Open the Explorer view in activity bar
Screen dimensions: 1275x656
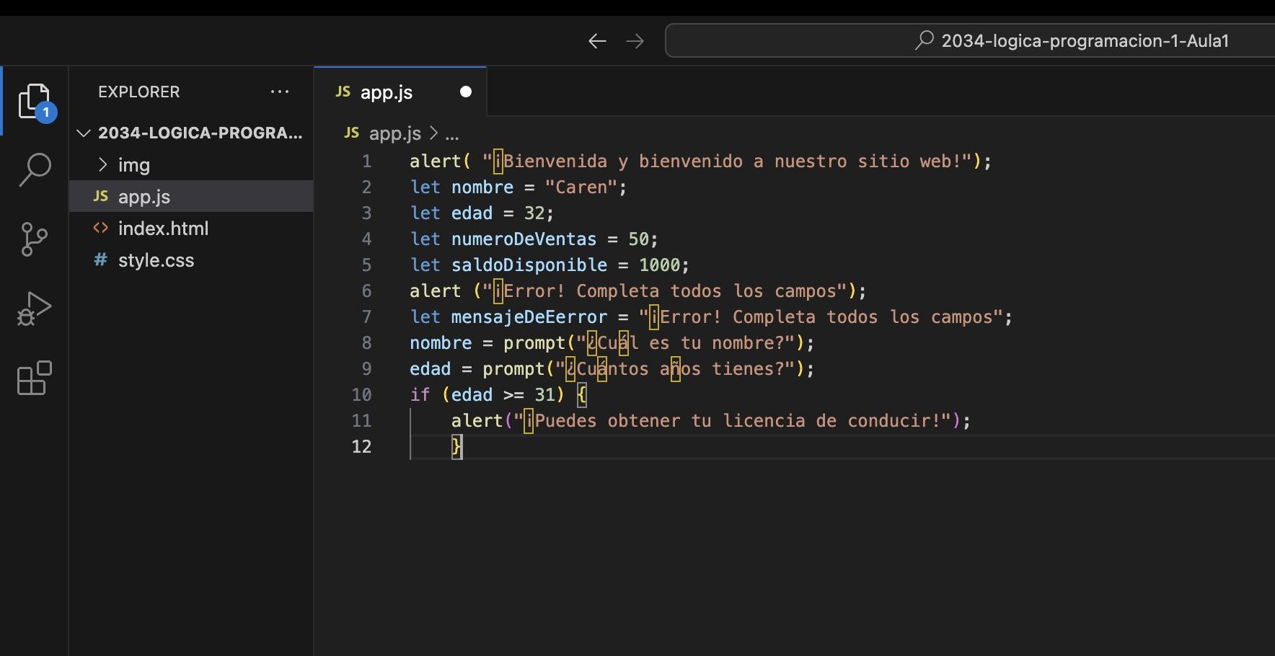tap(35, 101)
